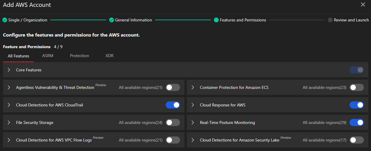The image size is (371, 151).
Task: Close the Add AWS Account dialog
Action: (x=363, y=4)
